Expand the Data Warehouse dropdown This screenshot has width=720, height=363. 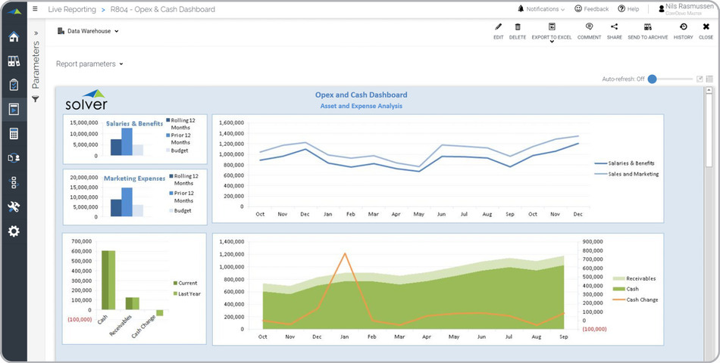pyautogui.click(x=89, y=31)
